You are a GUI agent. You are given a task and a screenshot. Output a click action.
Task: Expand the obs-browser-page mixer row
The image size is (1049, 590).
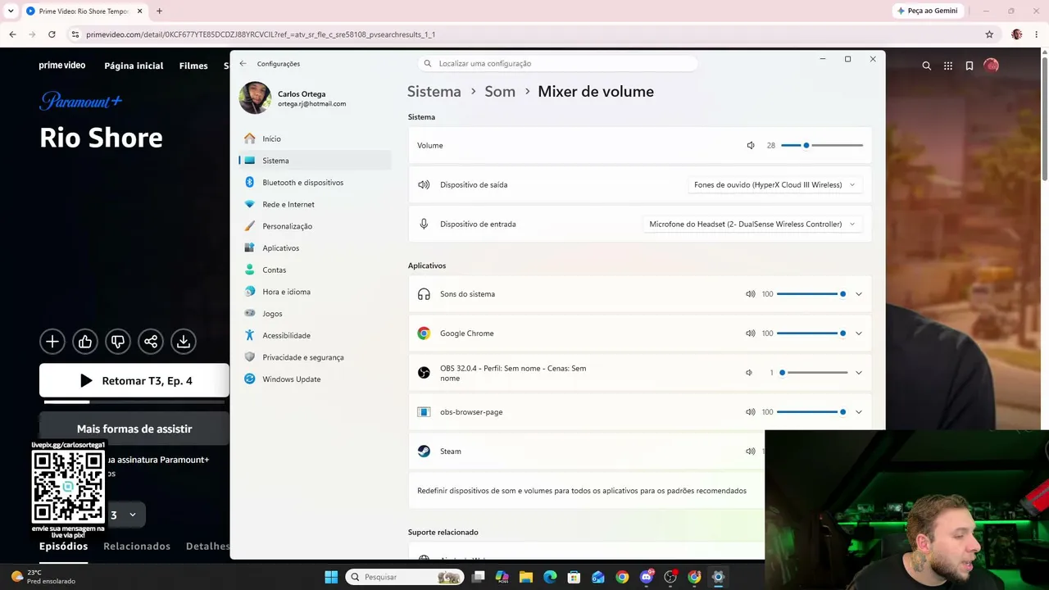(859, 412)
